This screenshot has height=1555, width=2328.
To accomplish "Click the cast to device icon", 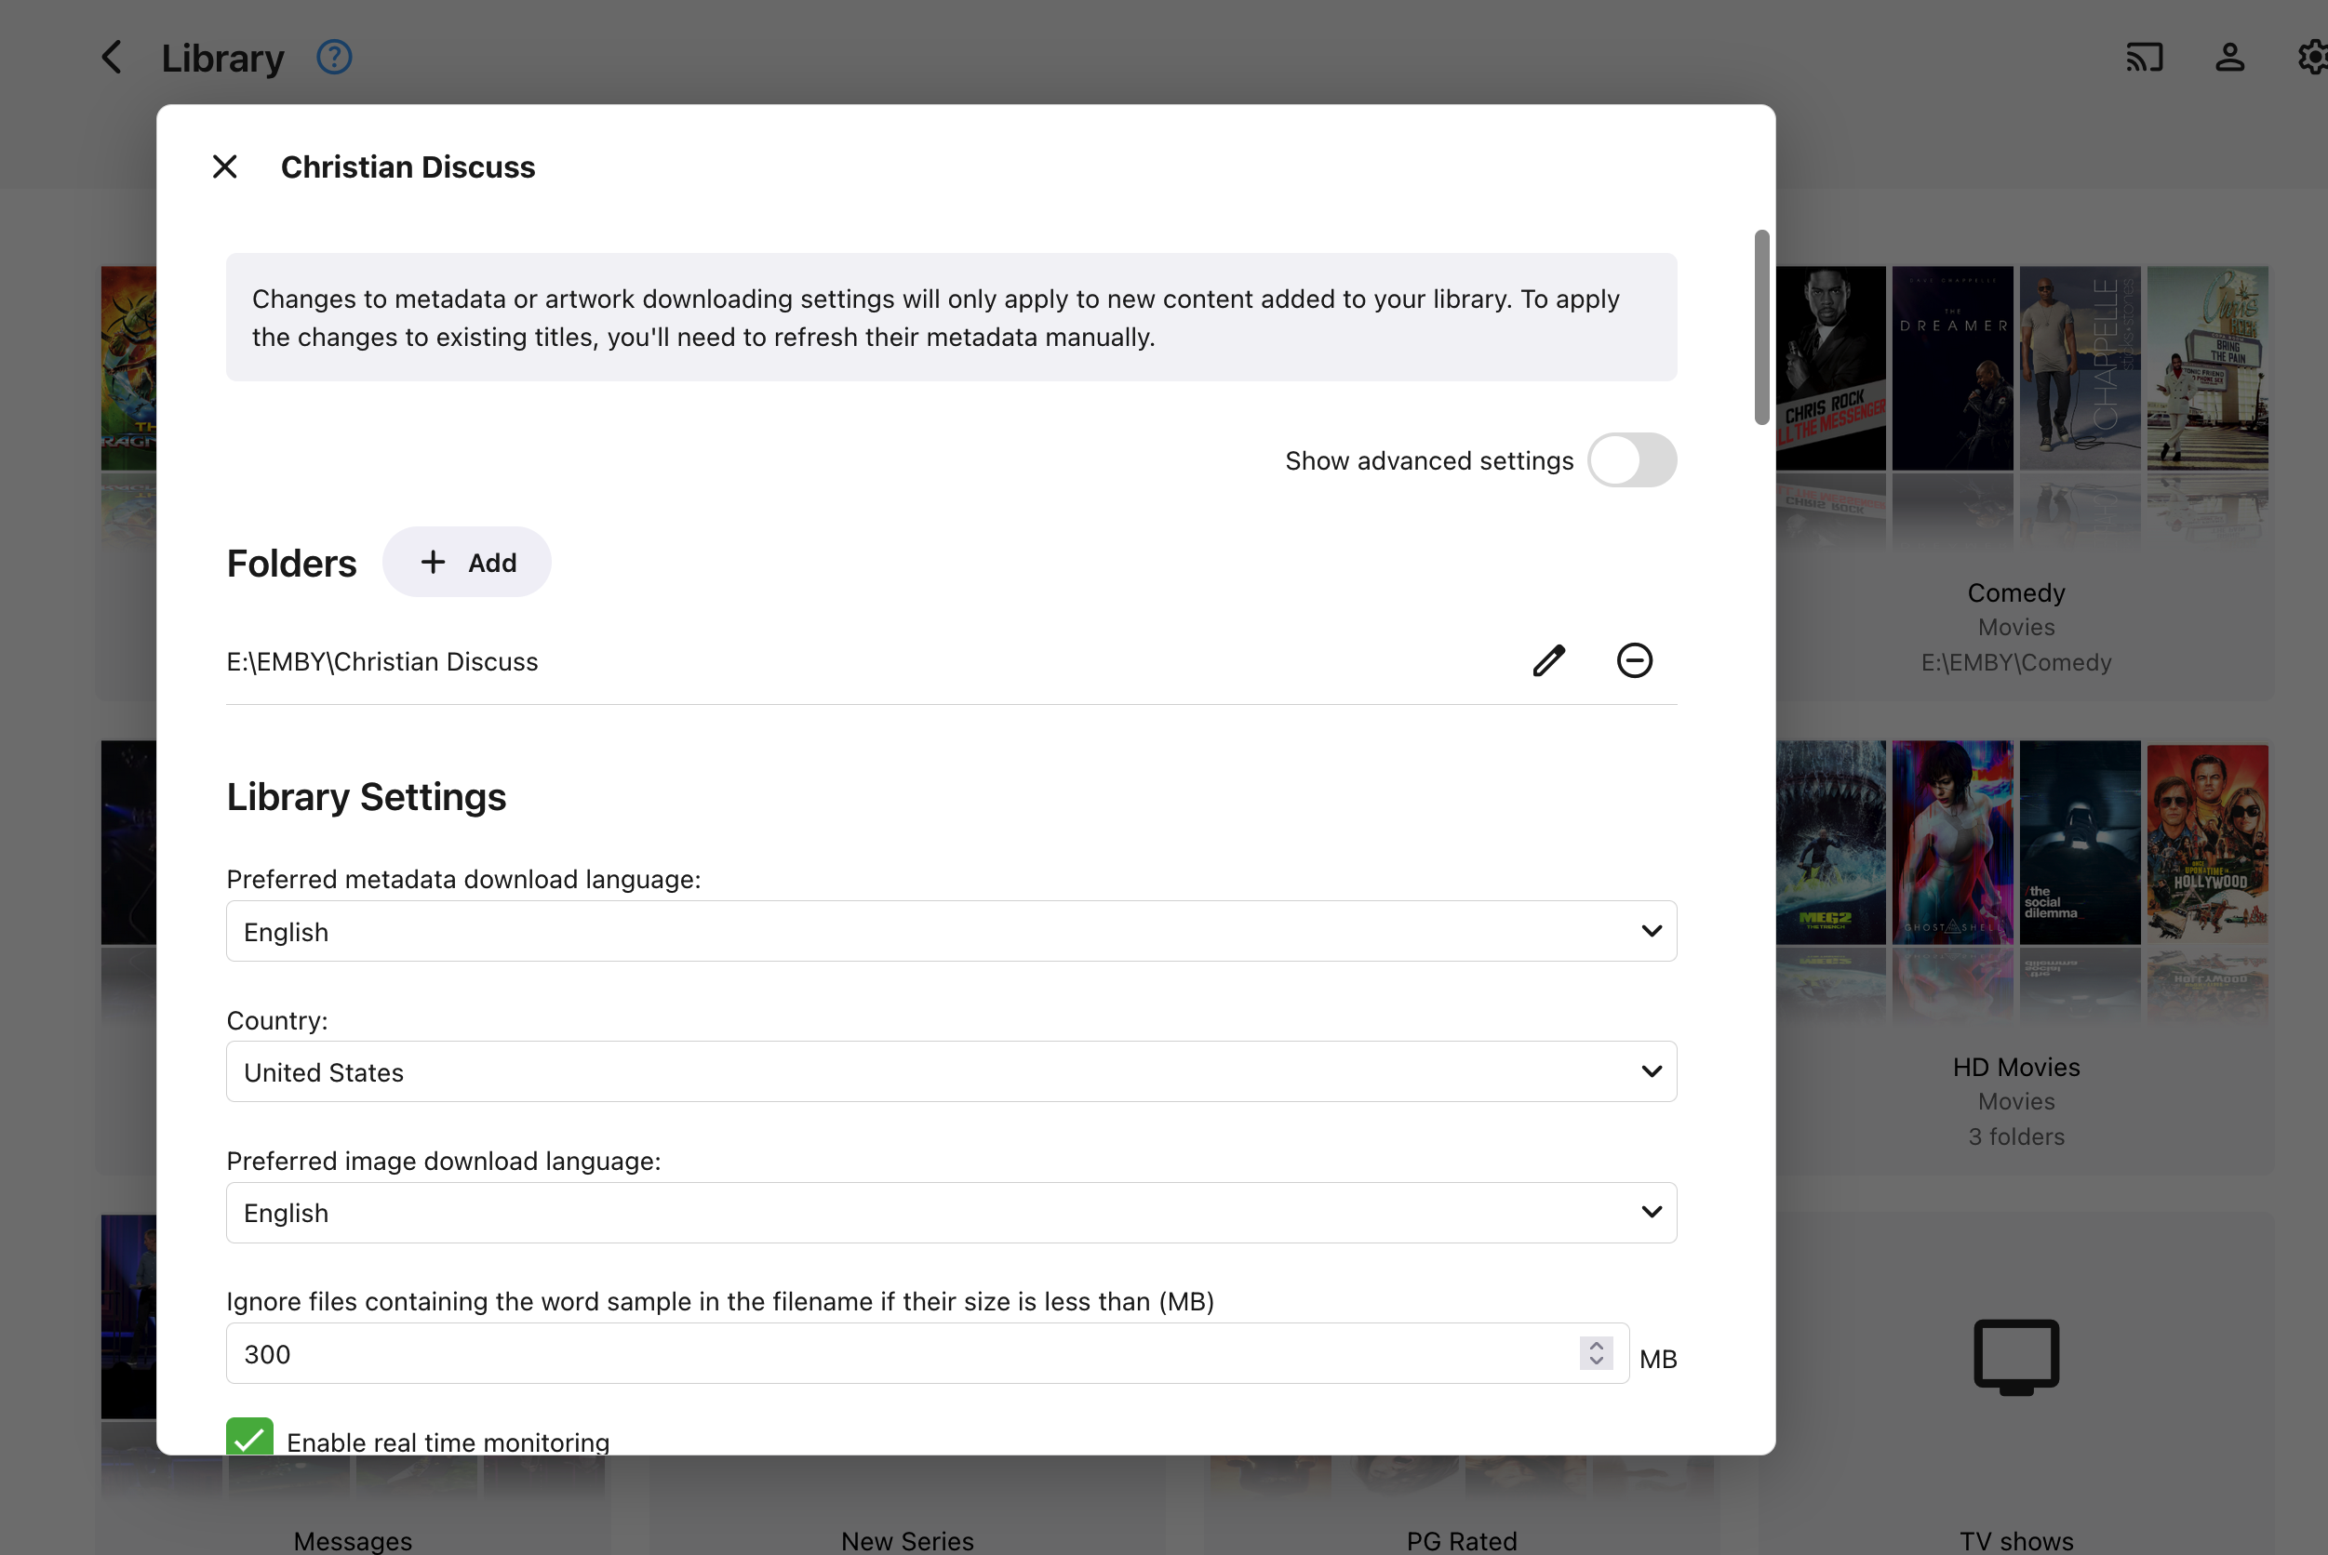I will [x=2144, y=58].
